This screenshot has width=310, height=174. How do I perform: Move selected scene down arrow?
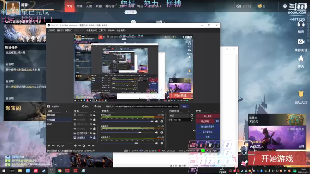(62, 146)
